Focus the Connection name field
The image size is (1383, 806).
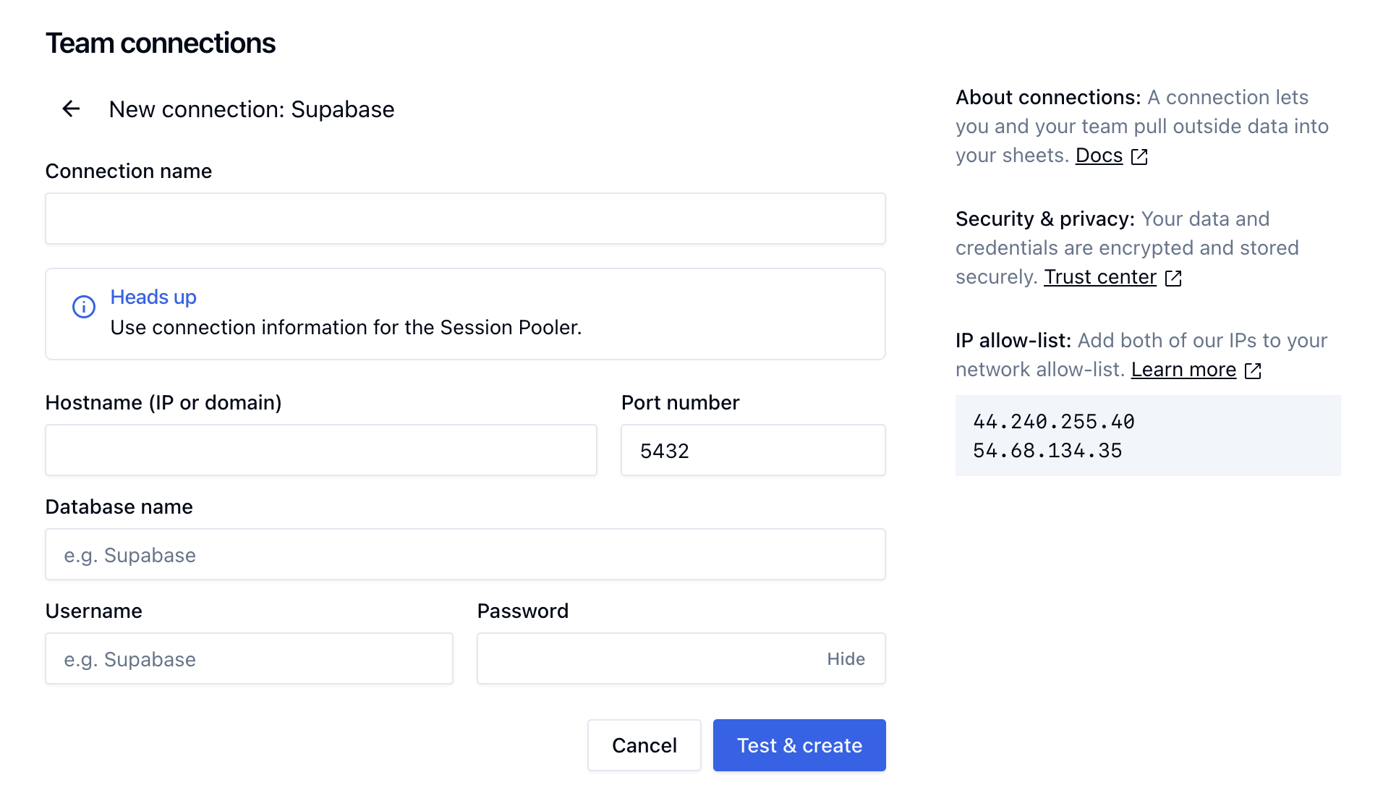(465, 219)
